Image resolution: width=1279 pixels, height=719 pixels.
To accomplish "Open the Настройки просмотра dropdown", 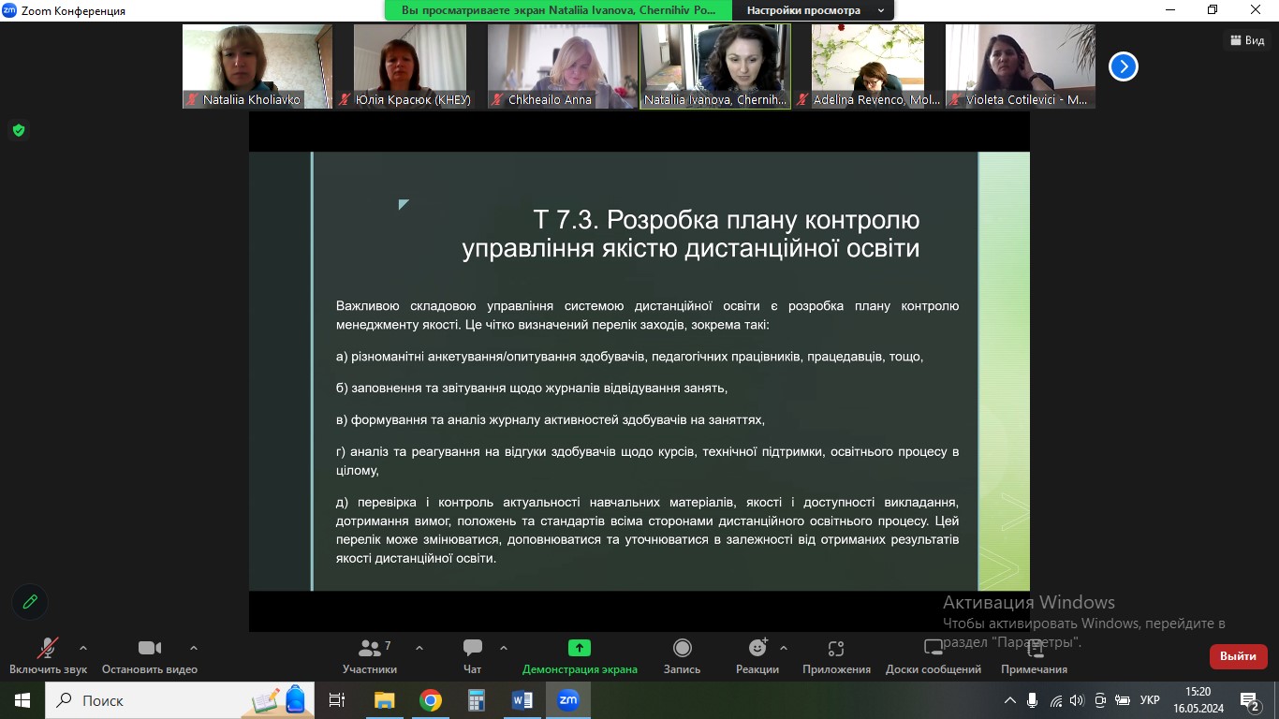I will coord(813,10).
